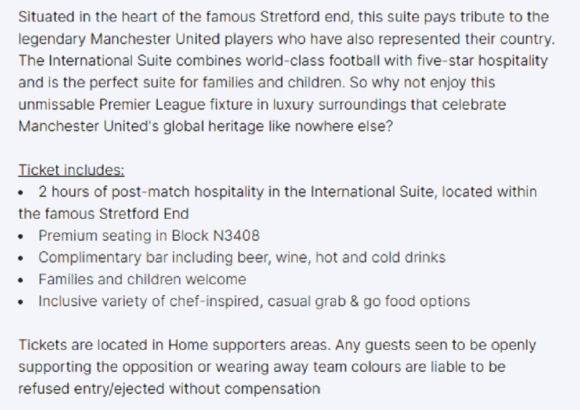Click the bullet before "2 hours"
The image size is (580, 410).
(21, 193)
